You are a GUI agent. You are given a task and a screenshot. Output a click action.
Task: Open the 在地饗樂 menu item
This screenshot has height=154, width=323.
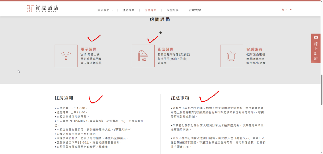(x=195, y=10)
